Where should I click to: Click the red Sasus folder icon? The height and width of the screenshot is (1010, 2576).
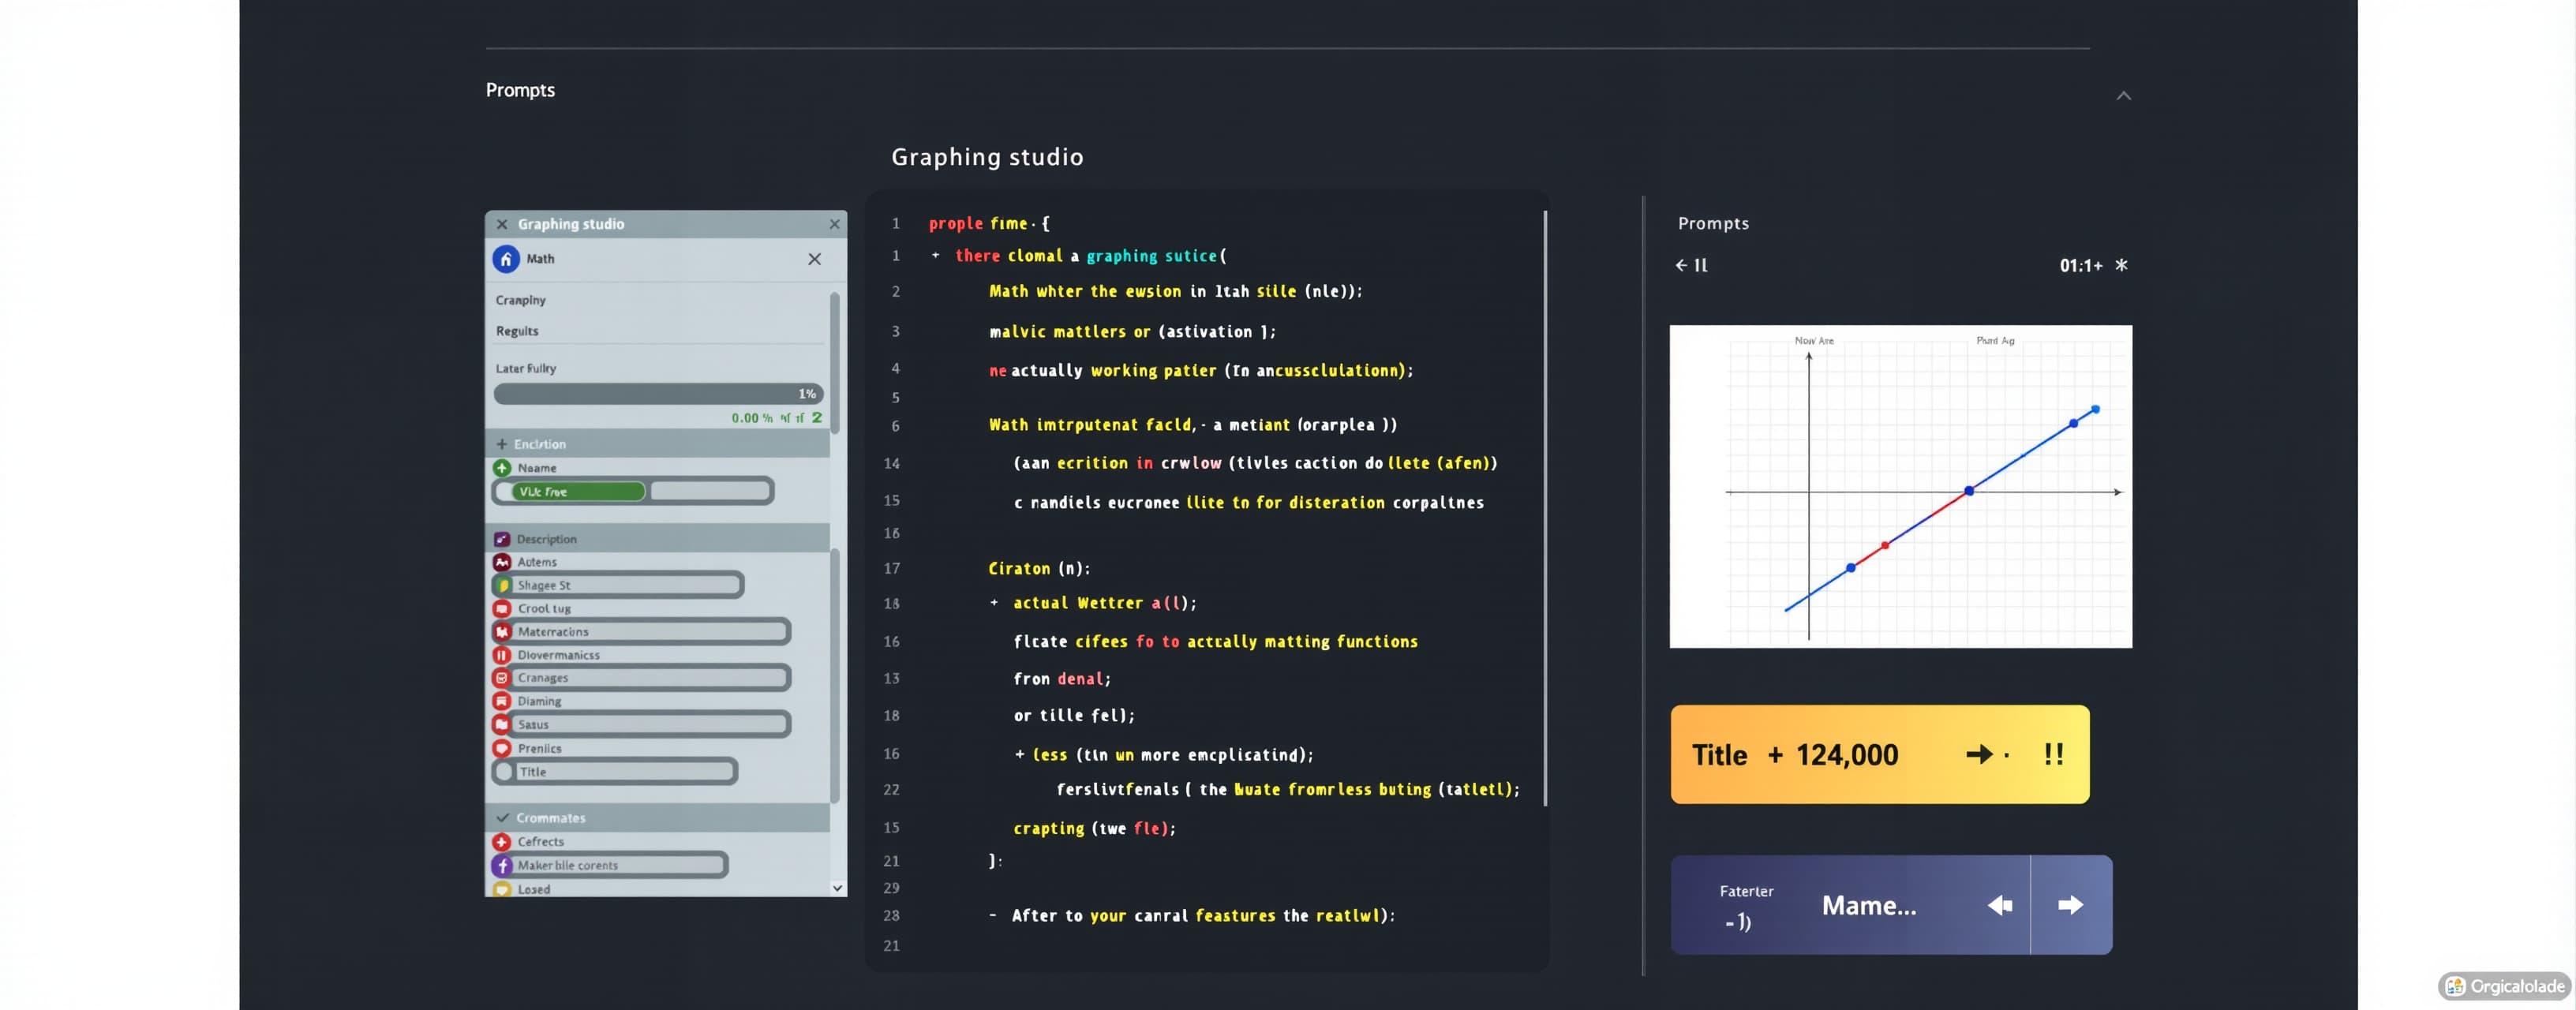[502, 724]
